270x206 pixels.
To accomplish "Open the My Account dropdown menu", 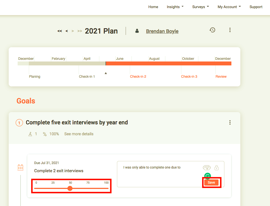I will (229, 7).
